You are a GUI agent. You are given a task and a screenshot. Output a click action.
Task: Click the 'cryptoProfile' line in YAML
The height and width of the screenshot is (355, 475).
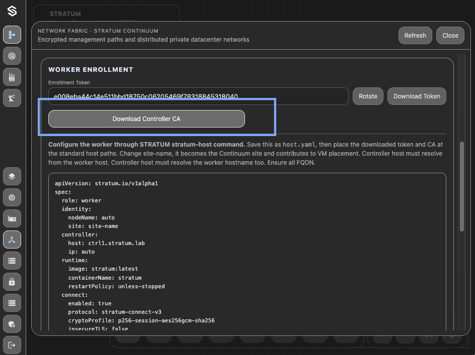141,320
